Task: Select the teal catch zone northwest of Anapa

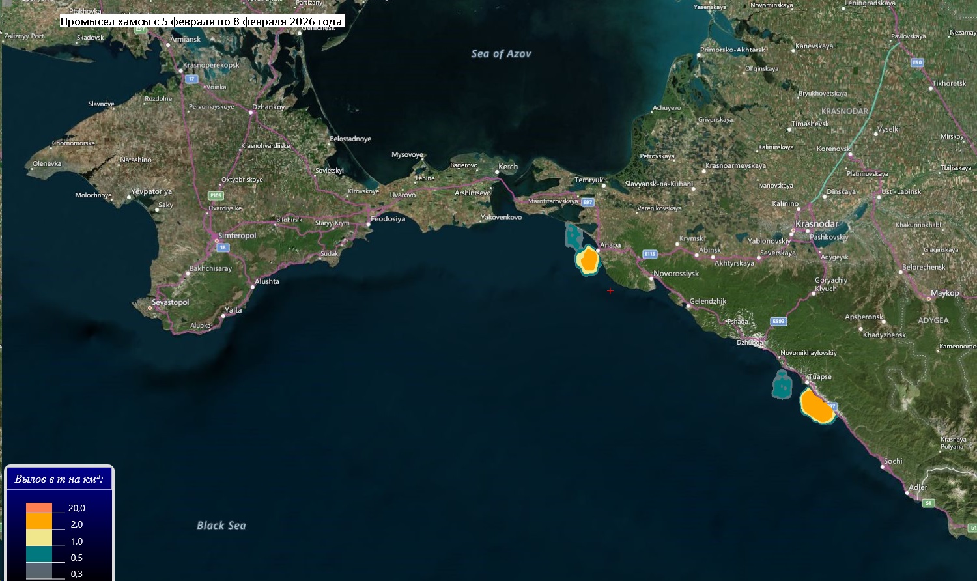Action: tap(574, 236)
